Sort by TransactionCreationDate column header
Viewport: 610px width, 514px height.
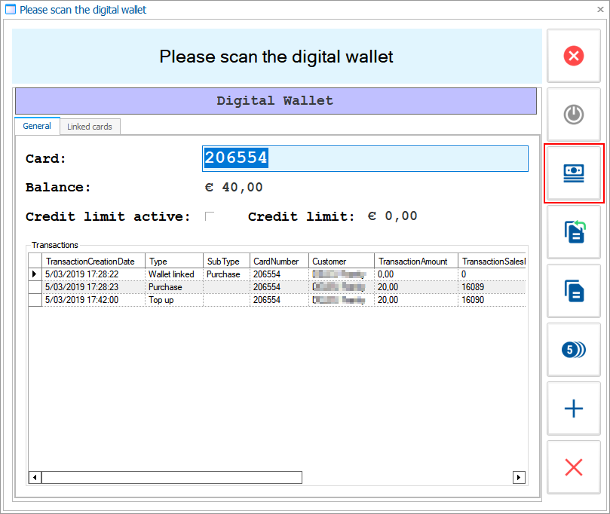(90, 262)
